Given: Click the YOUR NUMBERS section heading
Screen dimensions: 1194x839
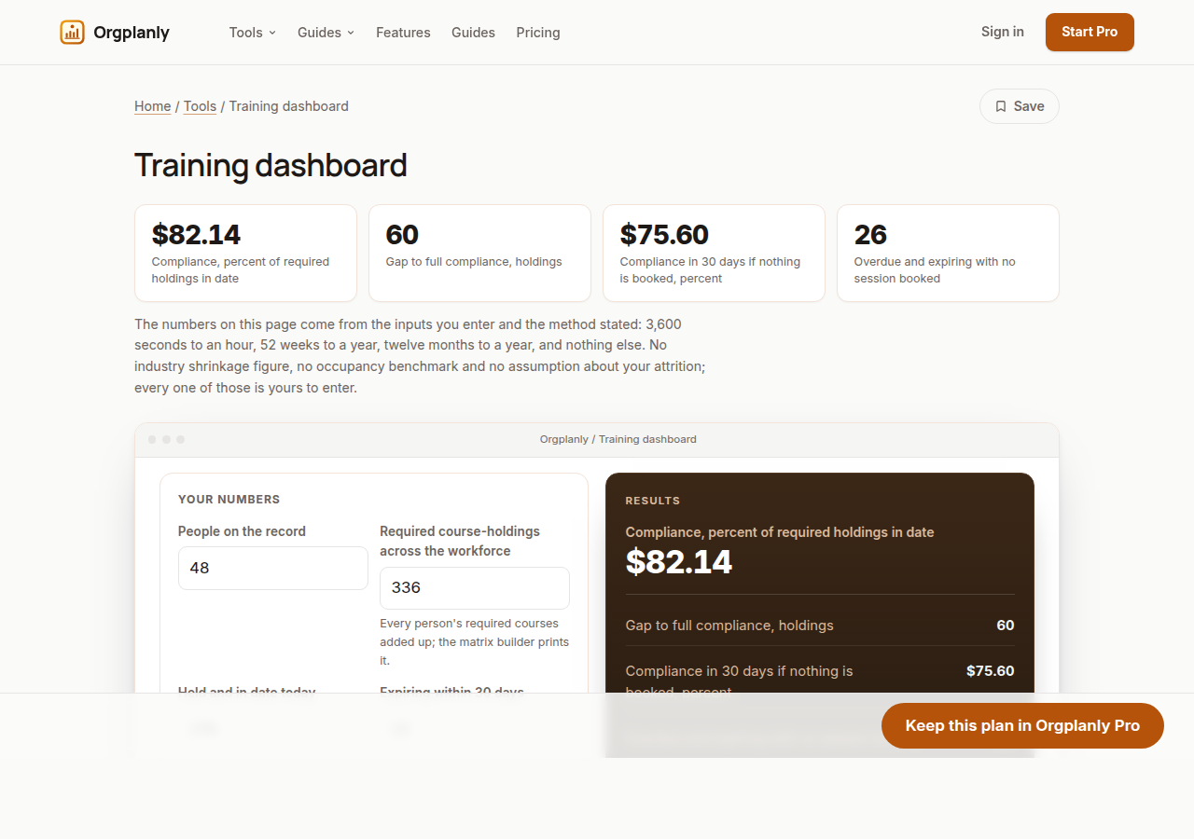Looking at the screenshot, I should [229, 500].
